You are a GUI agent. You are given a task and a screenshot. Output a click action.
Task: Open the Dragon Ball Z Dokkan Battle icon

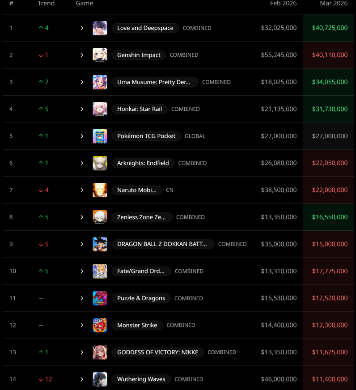[100, 244]
